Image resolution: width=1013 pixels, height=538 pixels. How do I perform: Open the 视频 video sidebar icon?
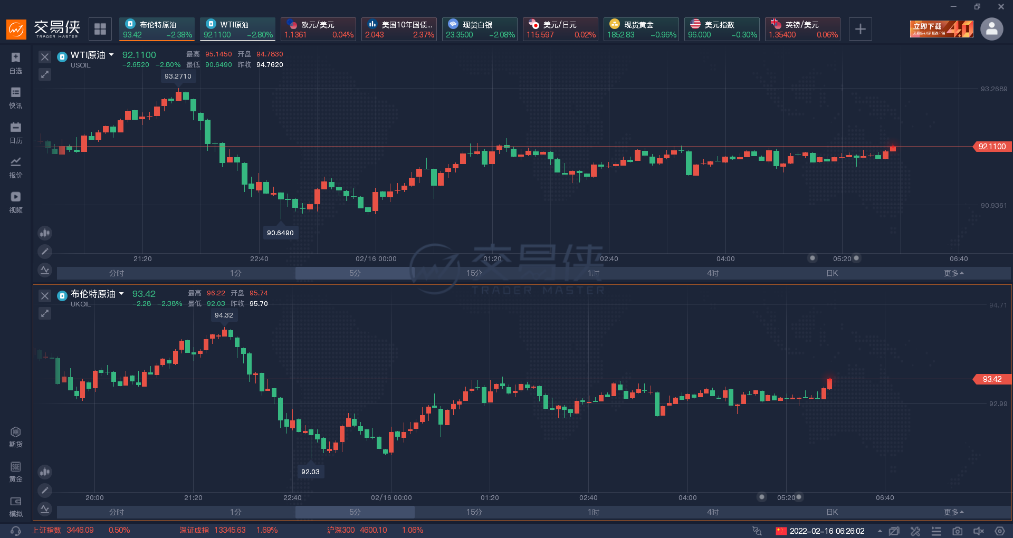pyautogui.click(x=16, y=202)
